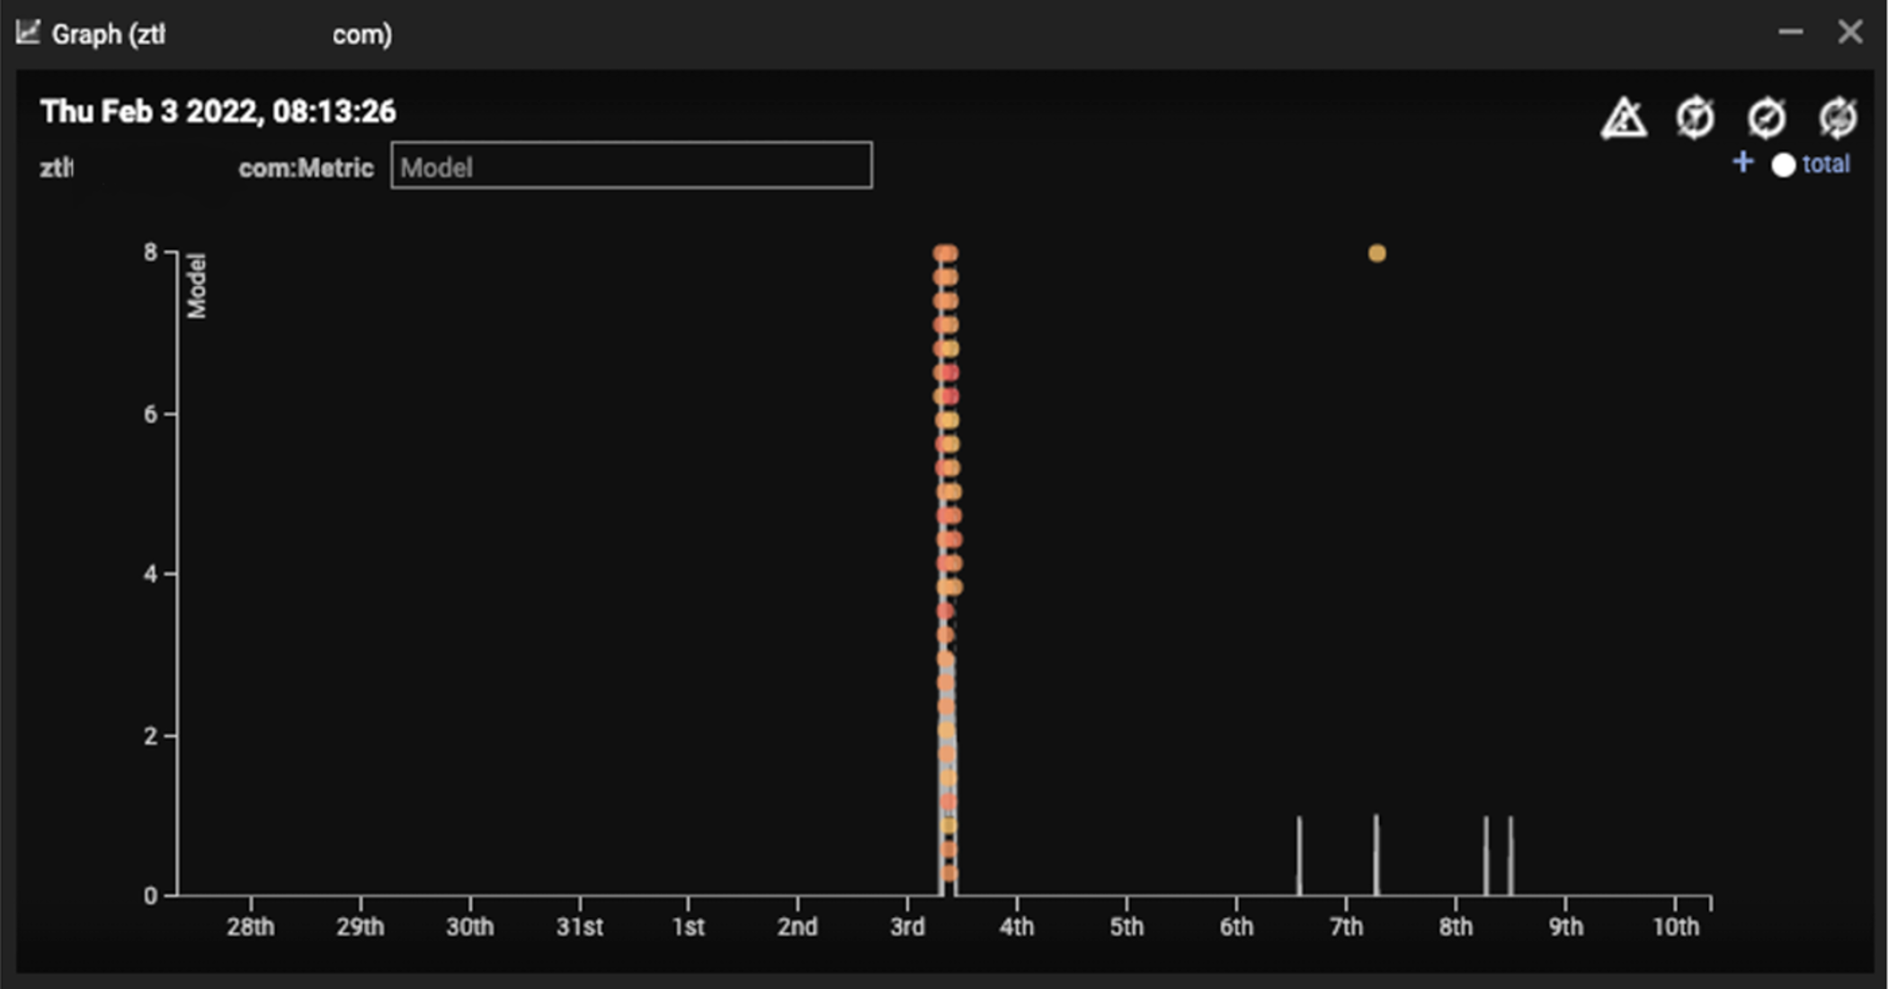Minimize the Graph window

point(1790,32)
